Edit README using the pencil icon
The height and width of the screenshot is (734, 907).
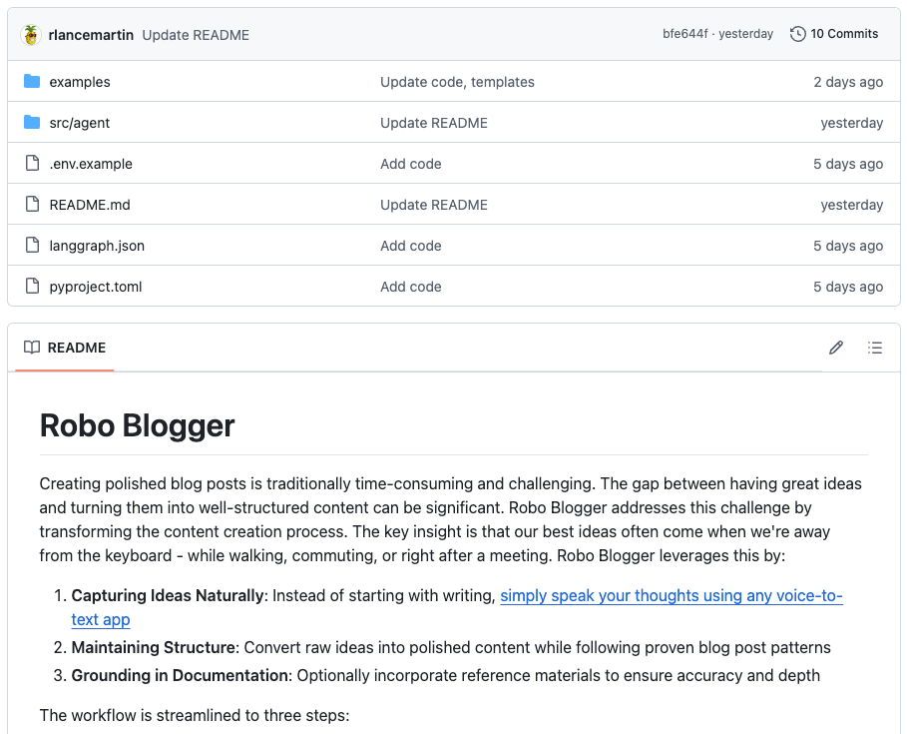836,348
